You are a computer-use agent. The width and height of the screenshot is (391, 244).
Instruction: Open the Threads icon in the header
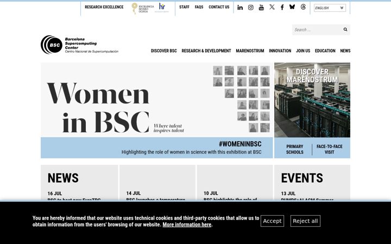click(x=303, y=7)
